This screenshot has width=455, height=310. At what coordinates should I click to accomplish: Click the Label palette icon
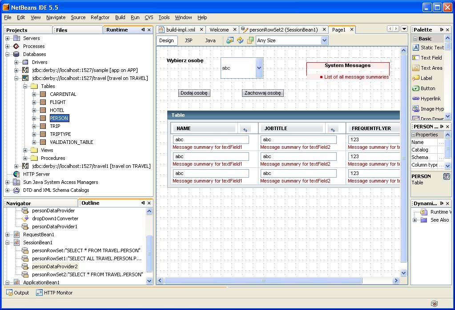tap(416, 78)
